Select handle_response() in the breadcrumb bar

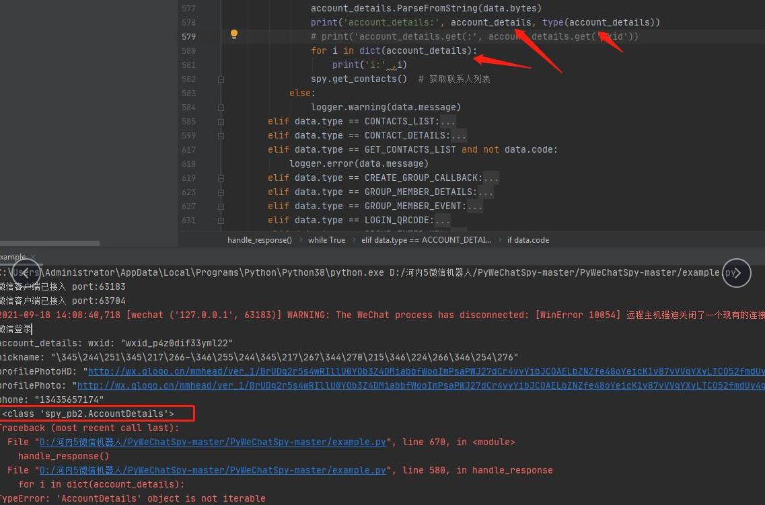(x=259, y=240)
